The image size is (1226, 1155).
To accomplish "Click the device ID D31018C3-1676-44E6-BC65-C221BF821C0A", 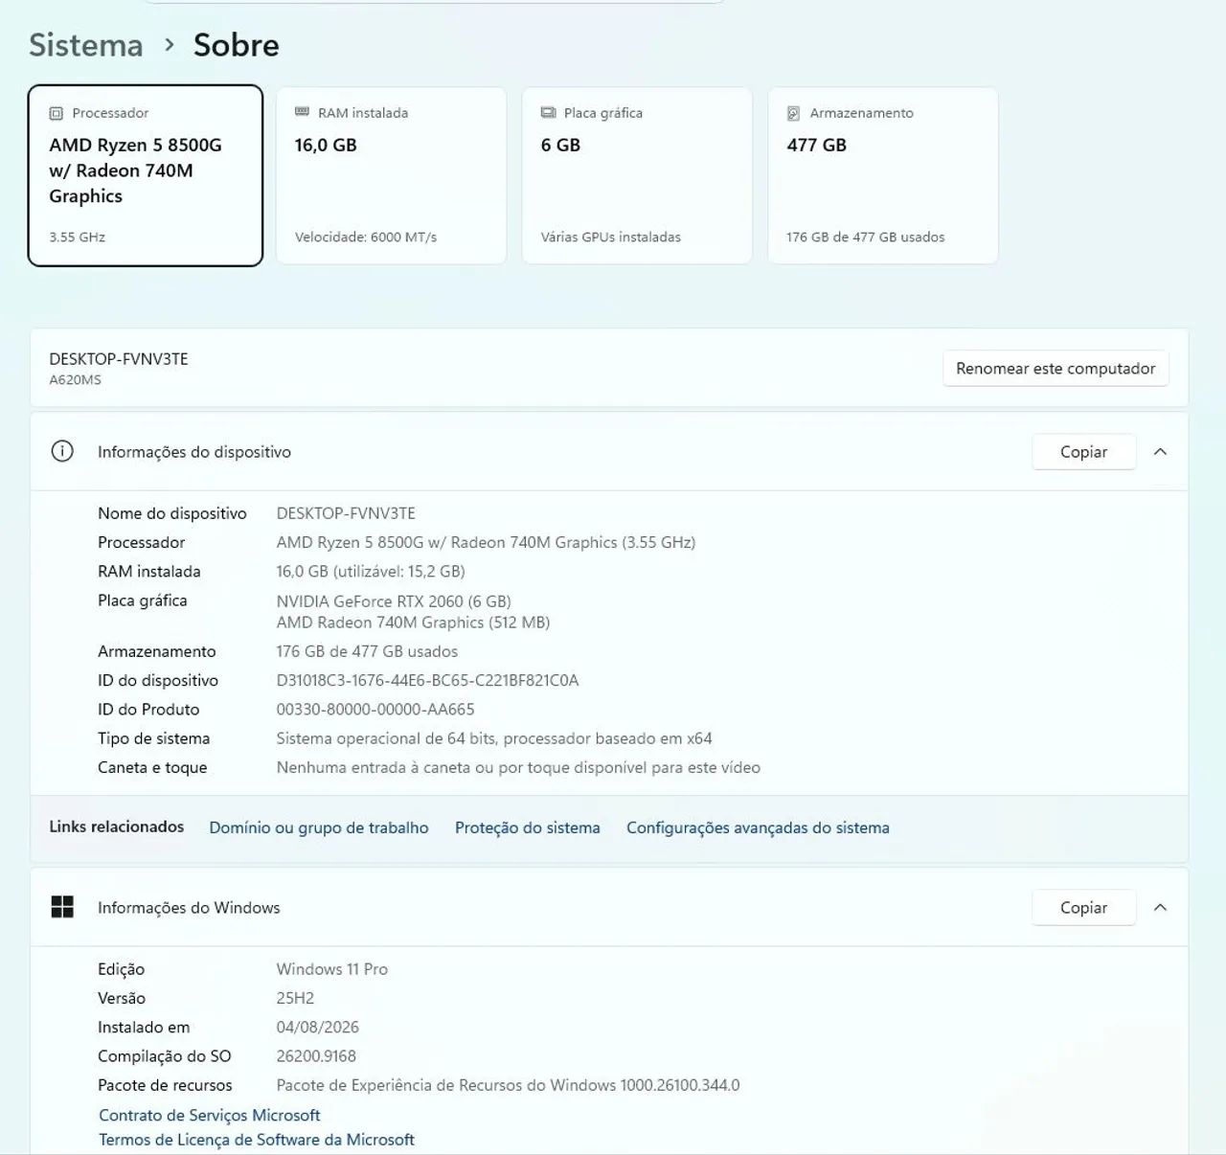I will [x=427, y=681].
